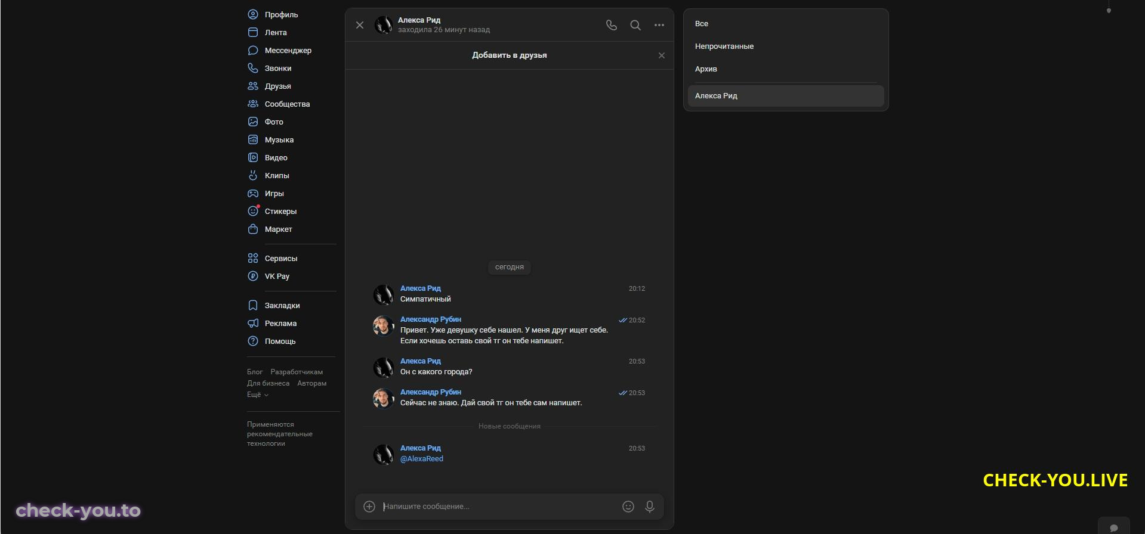Open the @AlexaReed mention link
Viewport: 1145px width, 534px height.
(x=422, y=459)
